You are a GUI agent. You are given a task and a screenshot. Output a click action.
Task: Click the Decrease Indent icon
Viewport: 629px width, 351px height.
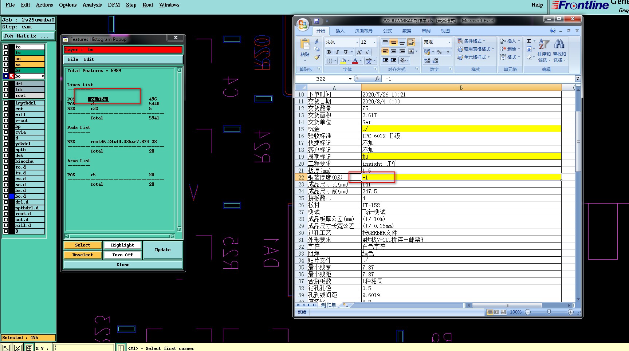coord(385,60)
